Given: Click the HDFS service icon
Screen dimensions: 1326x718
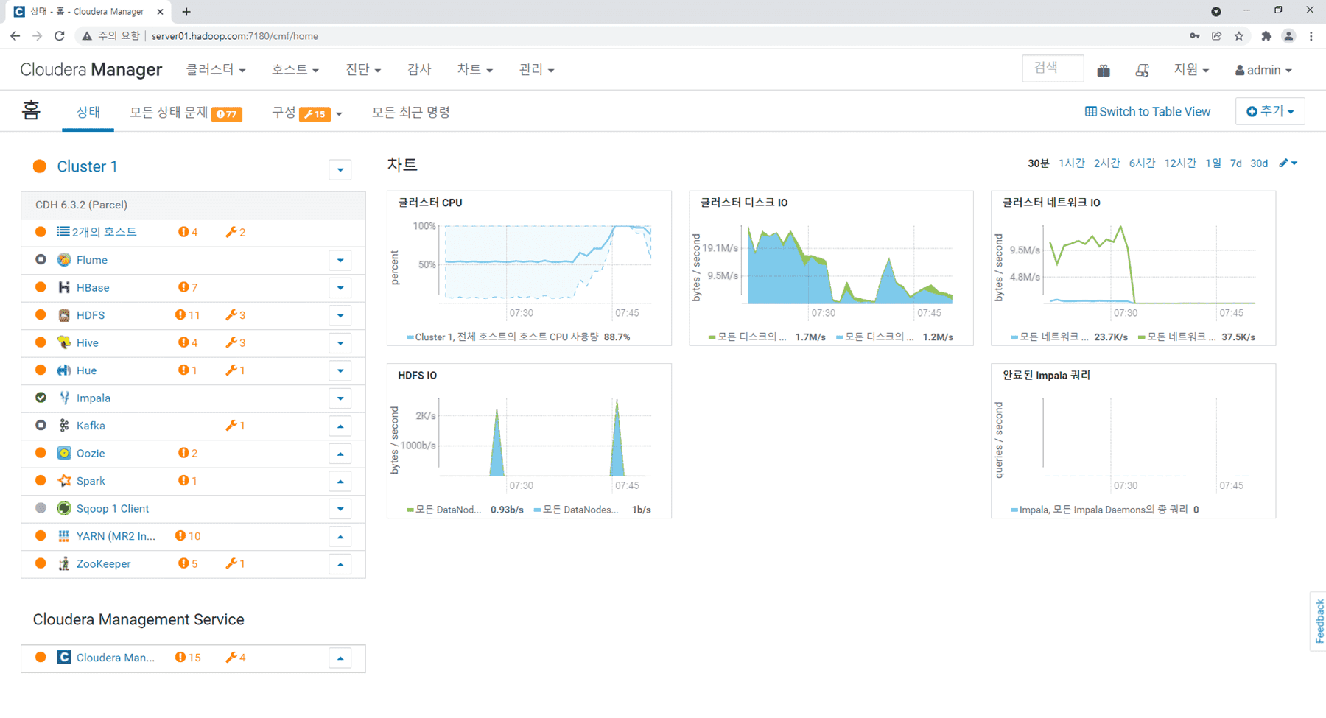Looking at the screenshot, I should pyautogui.click(x=64, y=315).
